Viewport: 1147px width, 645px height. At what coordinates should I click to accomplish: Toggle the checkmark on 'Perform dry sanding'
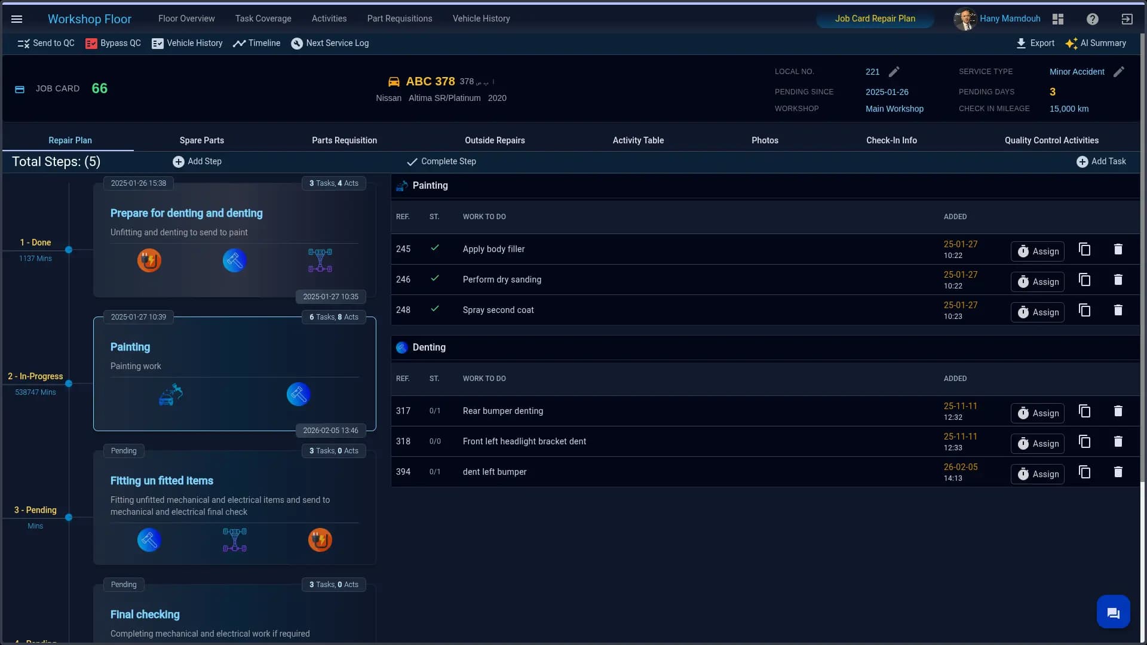pyautogui.click(x=436, y=278)
